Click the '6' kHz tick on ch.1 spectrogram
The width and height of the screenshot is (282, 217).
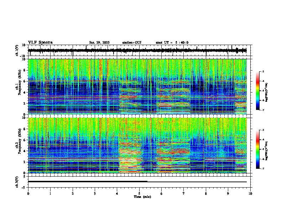tap(25, 81)
